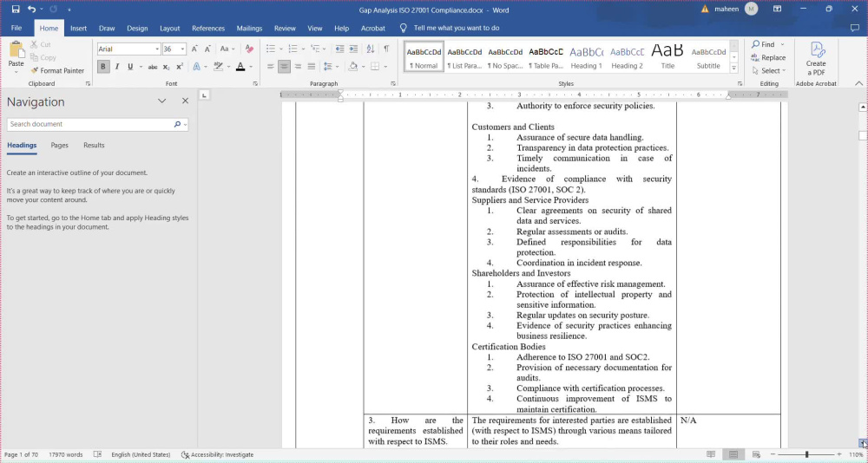Screen dimensions: 868x463
Task: Open Navigation pane options chevron
Action: click(x=161, y=101)
